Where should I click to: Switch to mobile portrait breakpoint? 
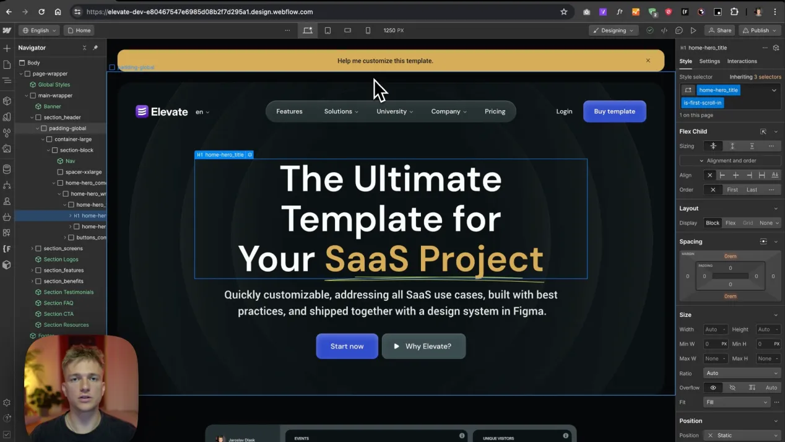point(368,30)
